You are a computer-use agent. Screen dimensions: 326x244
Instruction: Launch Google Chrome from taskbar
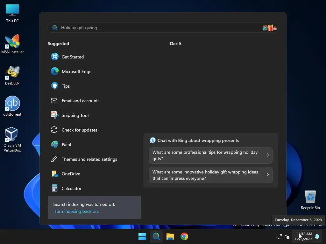point(184,236)
